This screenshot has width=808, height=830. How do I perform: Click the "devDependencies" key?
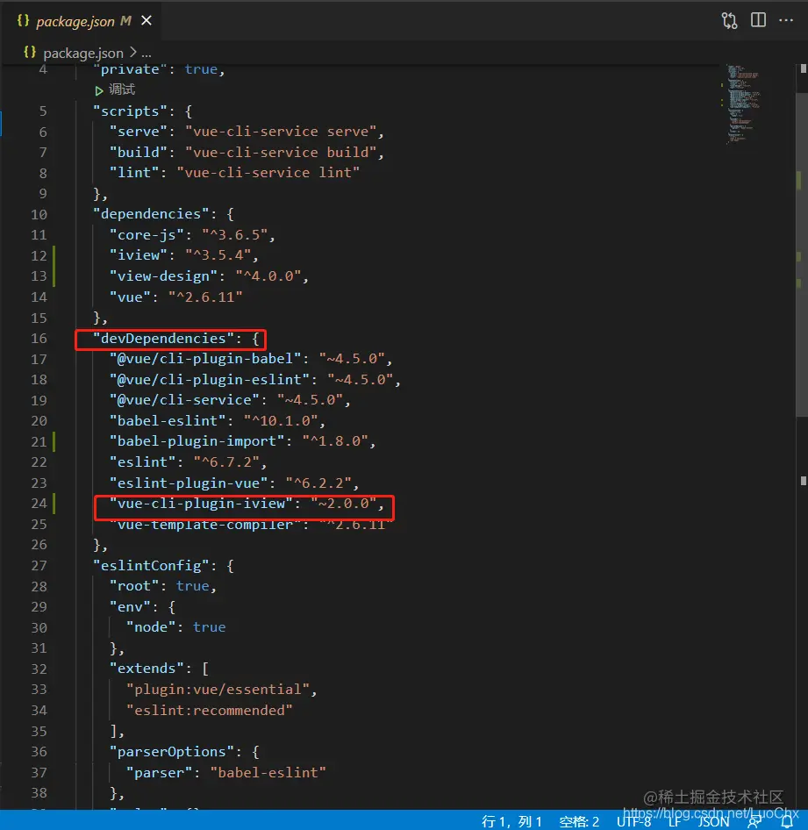coord(163,339)
